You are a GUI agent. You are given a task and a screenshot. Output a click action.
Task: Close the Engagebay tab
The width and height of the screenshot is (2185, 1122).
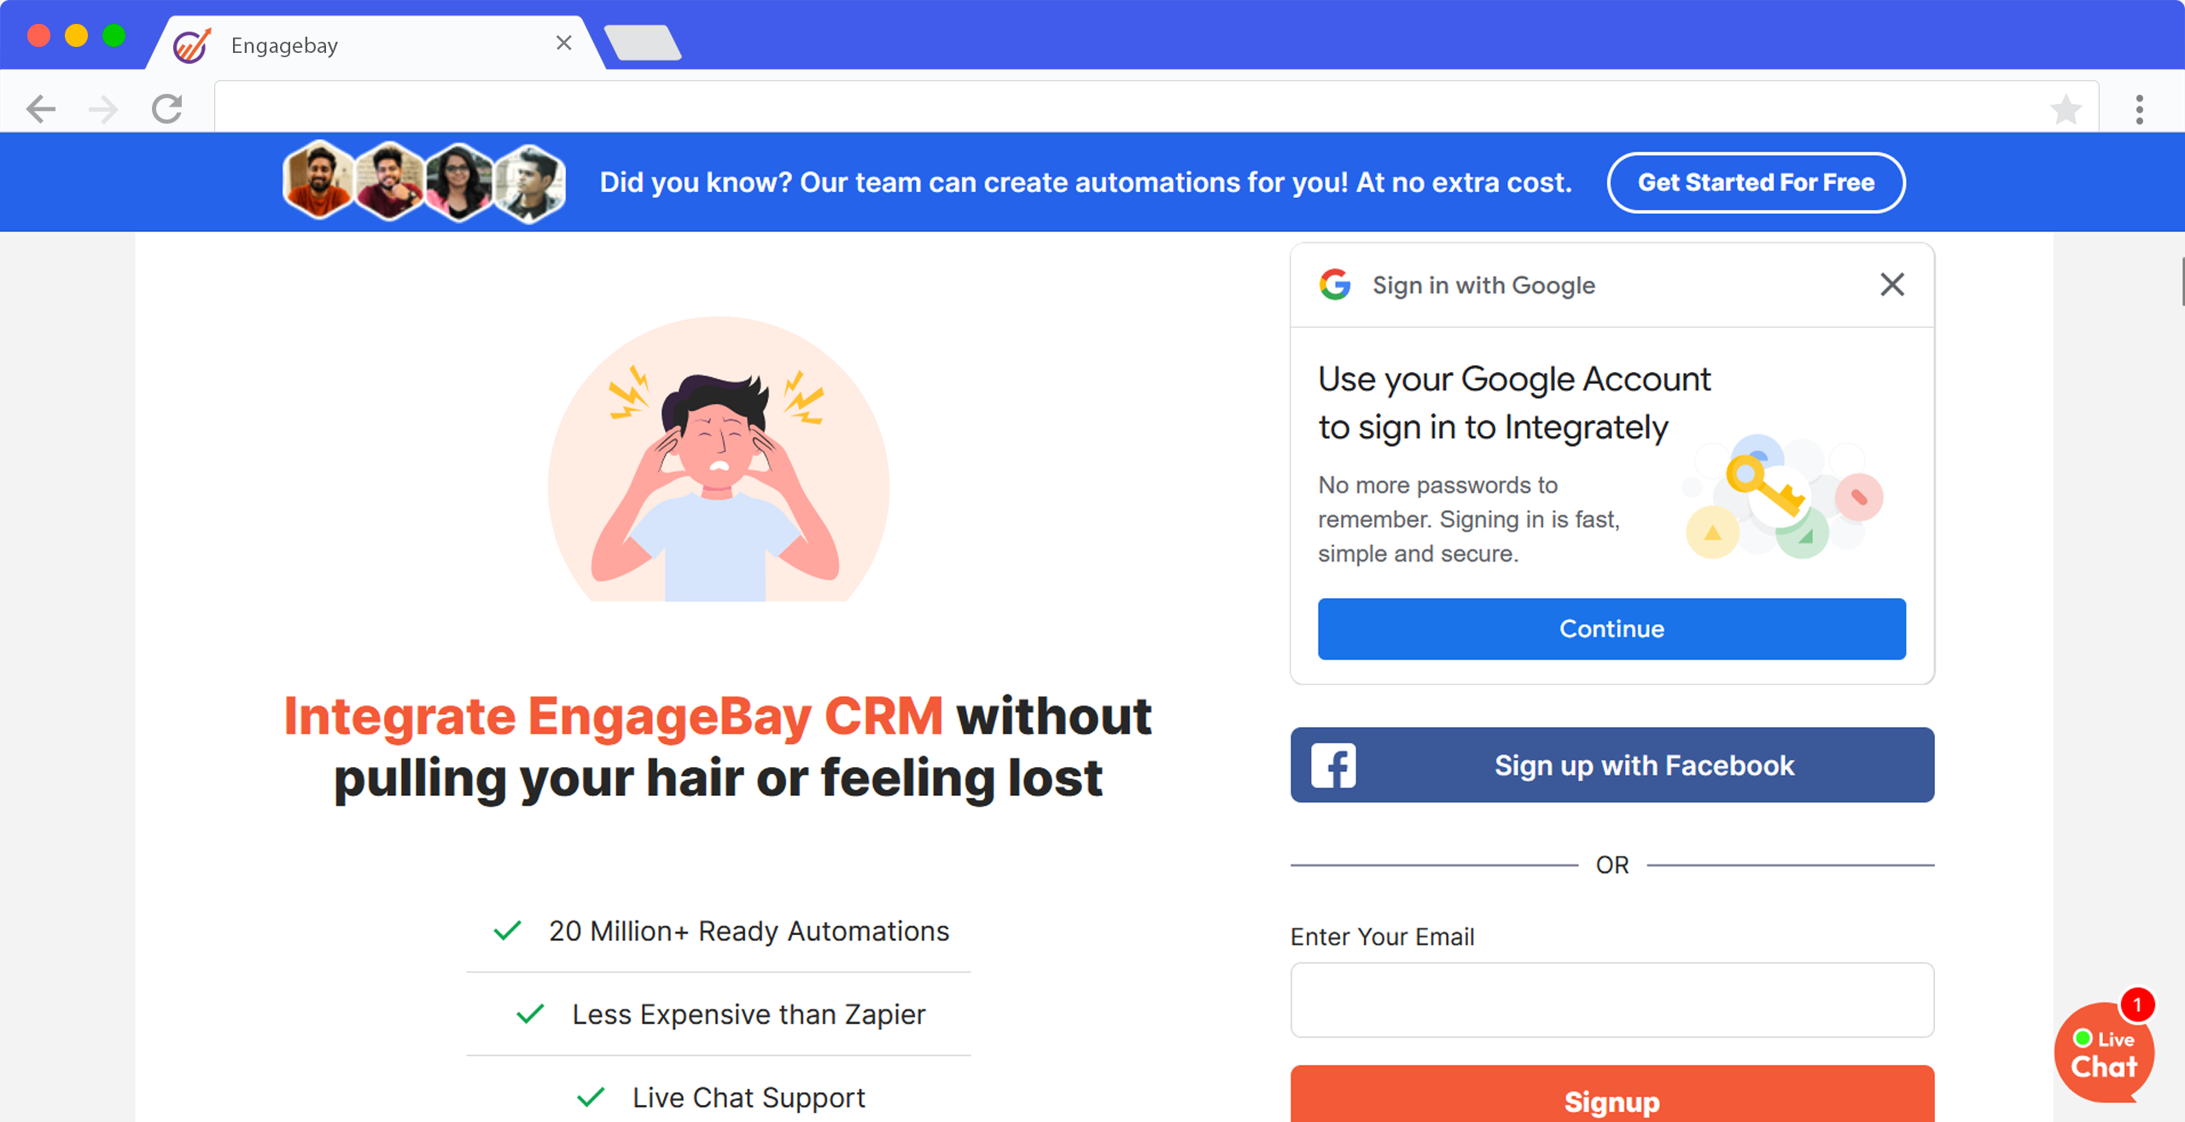pos(563,43)
